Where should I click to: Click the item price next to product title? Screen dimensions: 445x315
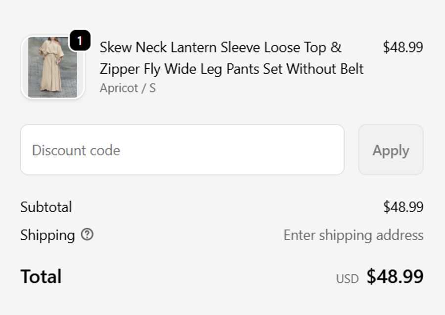click(x=402, y=47)
